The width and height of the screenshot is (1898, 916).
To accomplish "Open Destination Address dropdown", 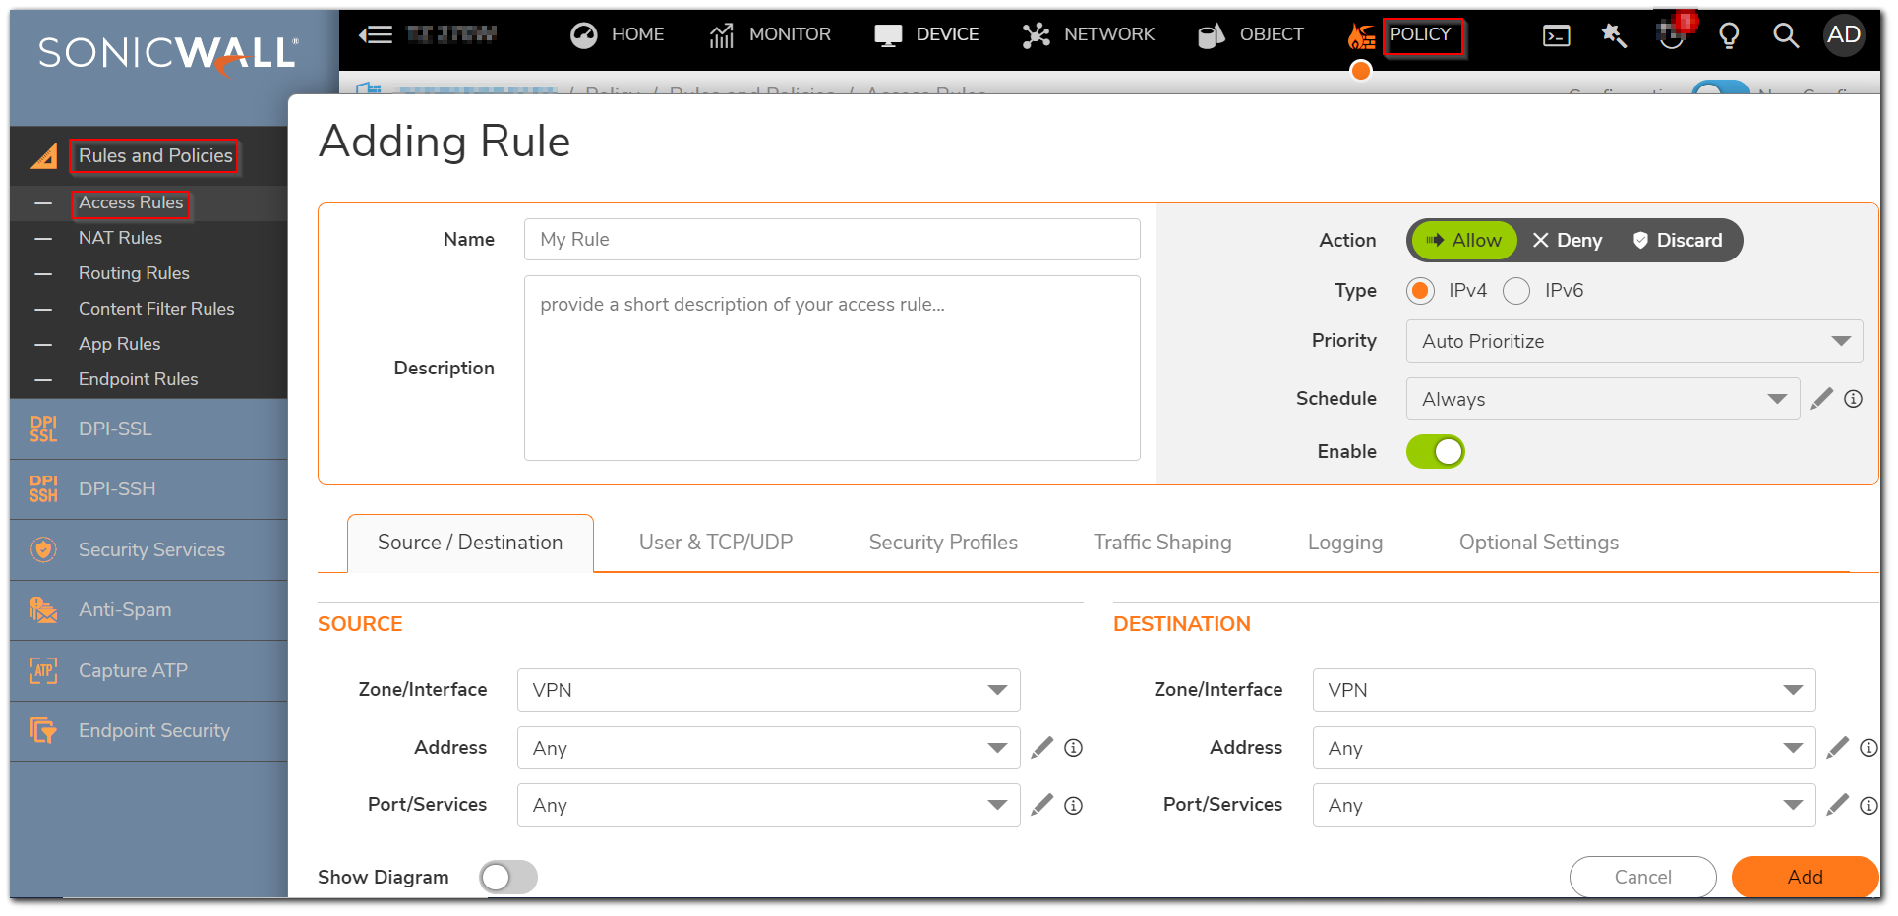I will [x=1565, y=748].
